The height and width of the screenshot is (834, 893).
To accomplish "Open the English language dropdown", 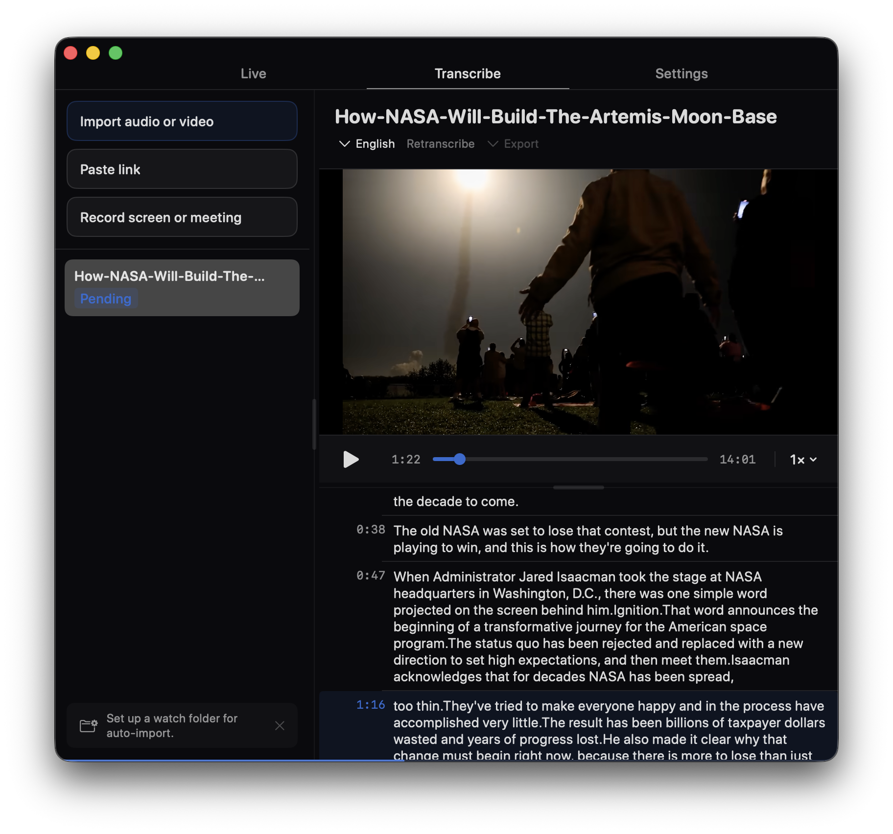I will (x=367, y=144).
